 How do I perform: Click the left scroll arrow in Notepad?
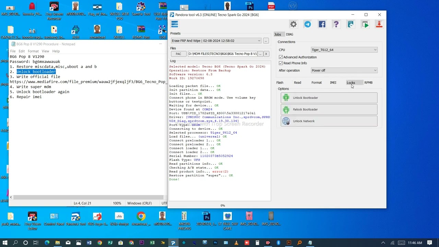[x=11, y=197]
